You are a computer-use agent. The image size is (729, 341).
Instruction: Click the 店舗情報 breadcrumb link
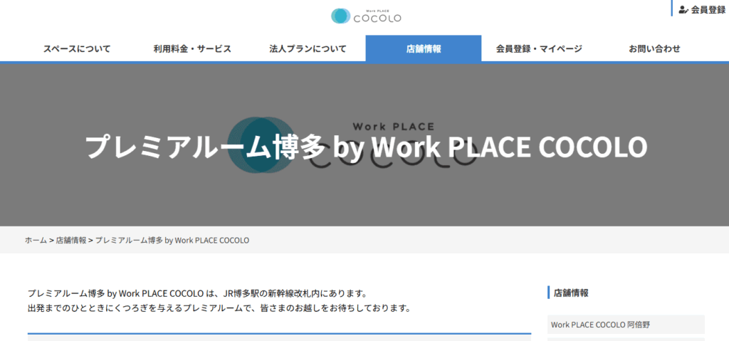pos(71,241)
